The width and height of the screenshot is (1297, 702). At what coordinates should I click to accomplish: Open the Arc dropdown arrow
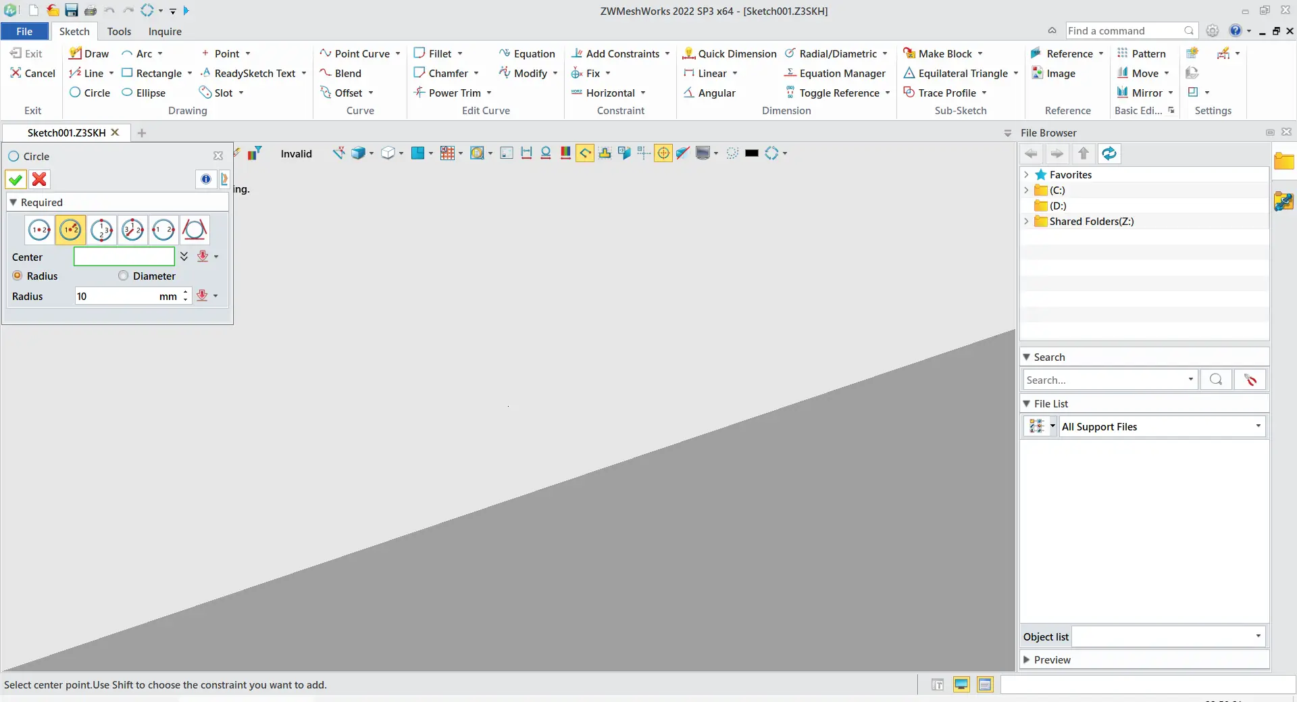(x=160, y=53)
